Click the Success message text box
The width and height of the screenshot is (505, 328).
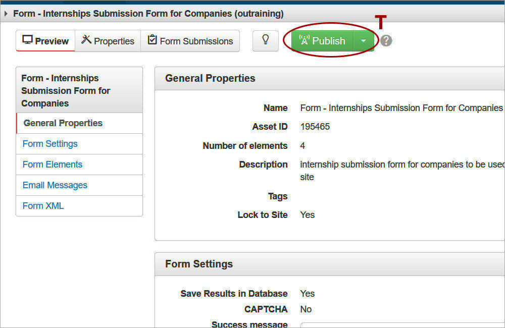(x=402, y=324)
